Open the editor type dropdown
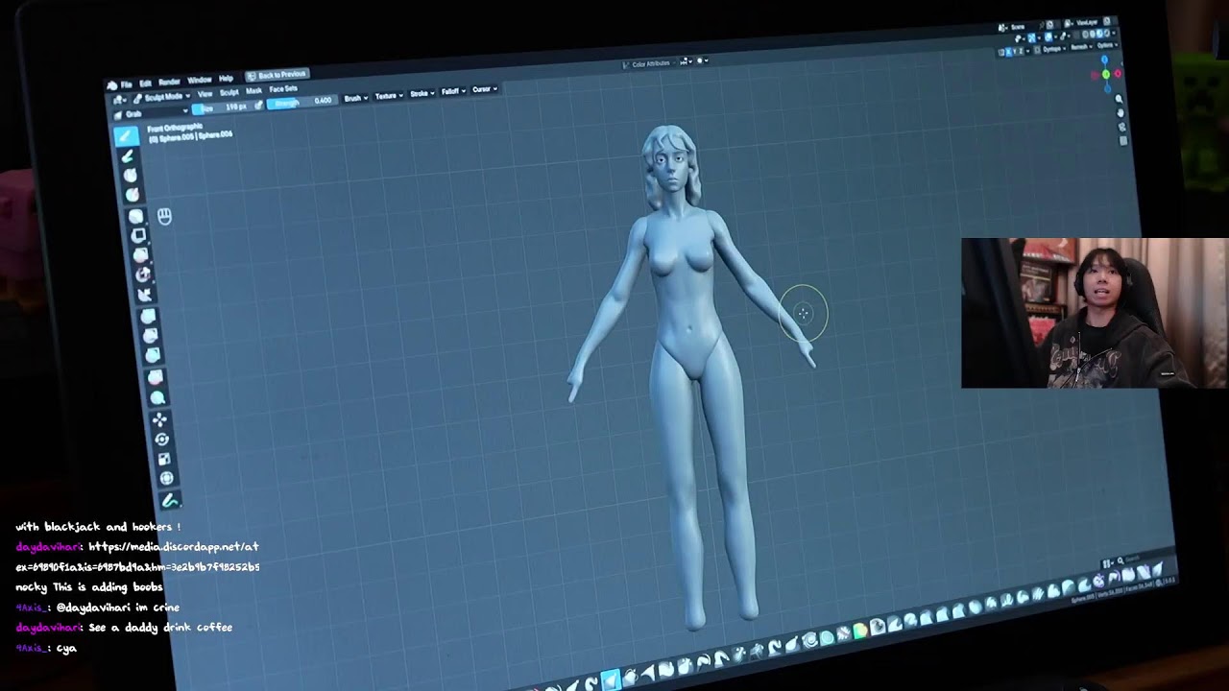Image resolution: width=1229 pixels, height=691 pixels. tap(119, 100)
